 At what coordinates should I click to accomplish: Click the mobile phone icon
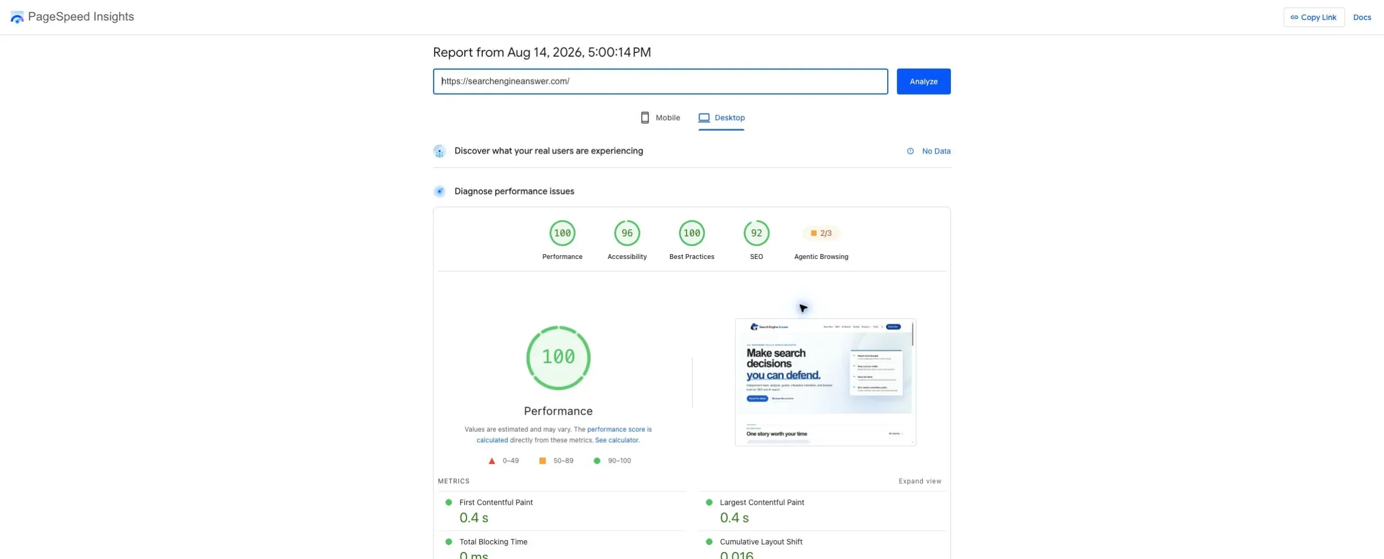pyautogui.click(x=644, y=118)
